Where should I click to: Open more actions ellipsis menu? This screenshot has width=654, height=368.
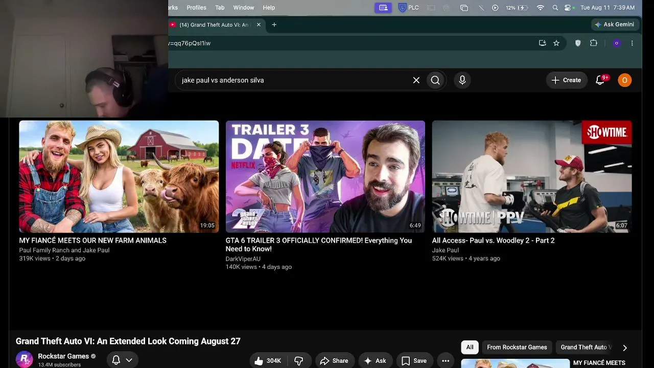tap(446, 361)
